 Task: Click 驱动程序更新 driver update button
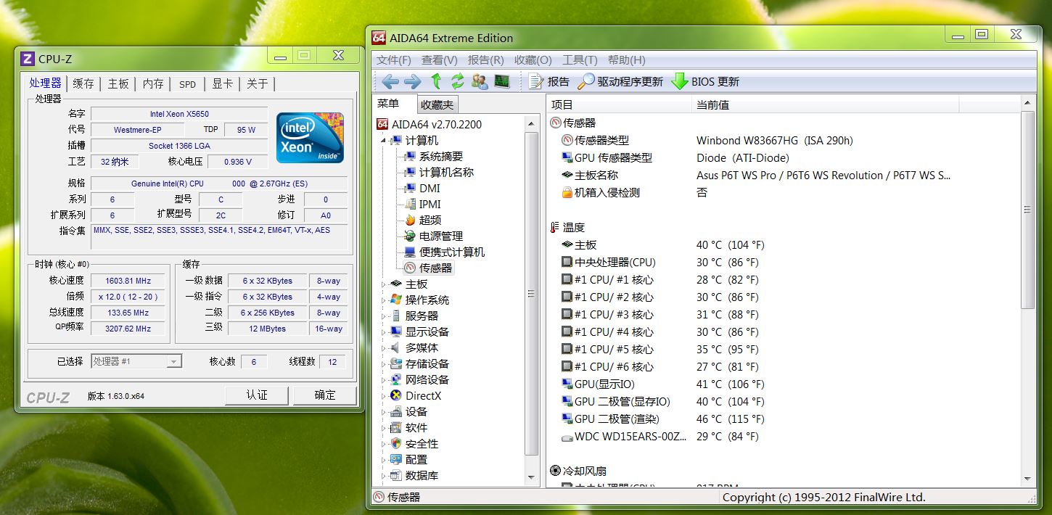[x=621, y=81]
